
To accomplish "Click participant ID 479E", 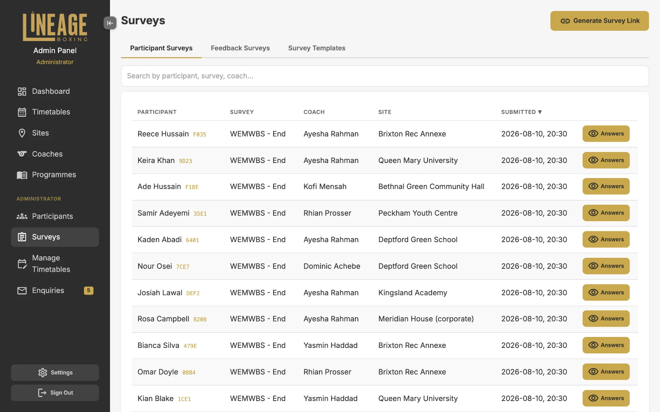I will (190, 346).
